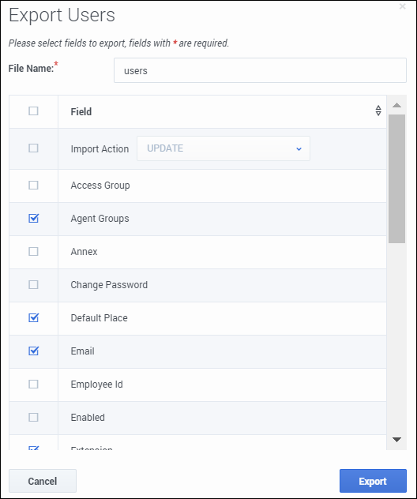The image size is (417, 499).
Task: Click the Cancel button
Action: pyautogui.click(x=43, y=481)
